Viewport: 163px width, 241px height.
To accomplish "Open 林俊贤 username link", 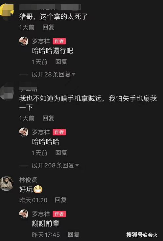I will [28, 180].
